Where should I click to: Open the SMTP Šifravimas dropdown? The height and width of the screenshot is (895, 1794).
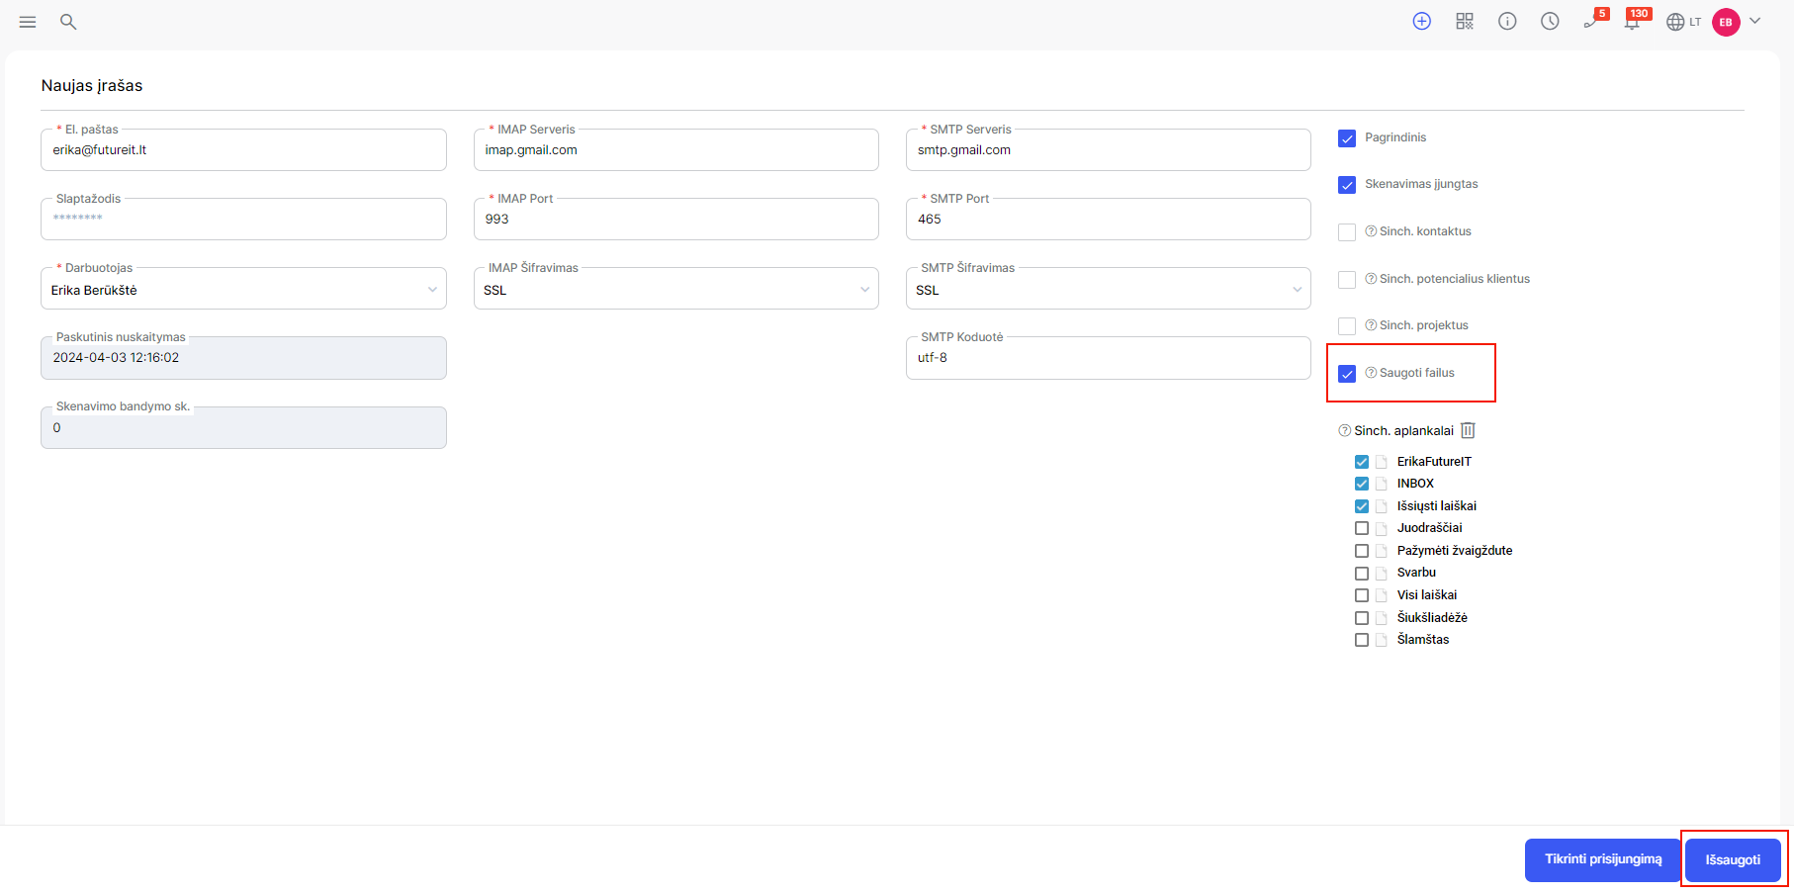tap(1108, 289)
